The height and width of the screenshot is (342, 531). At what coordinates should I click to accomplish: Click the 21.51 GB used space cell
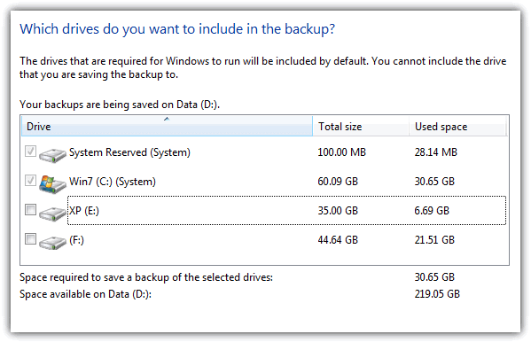click(434, 240)
